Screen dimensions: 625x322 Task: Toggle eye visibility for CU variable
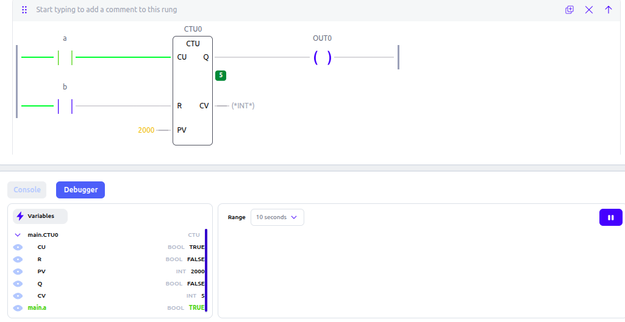coord(18,247)
